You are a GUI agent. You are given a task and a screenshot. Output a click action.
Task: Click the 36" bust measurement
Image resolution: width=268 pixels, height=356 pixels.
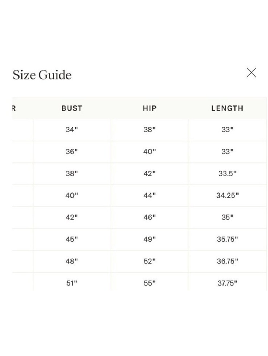72,152
